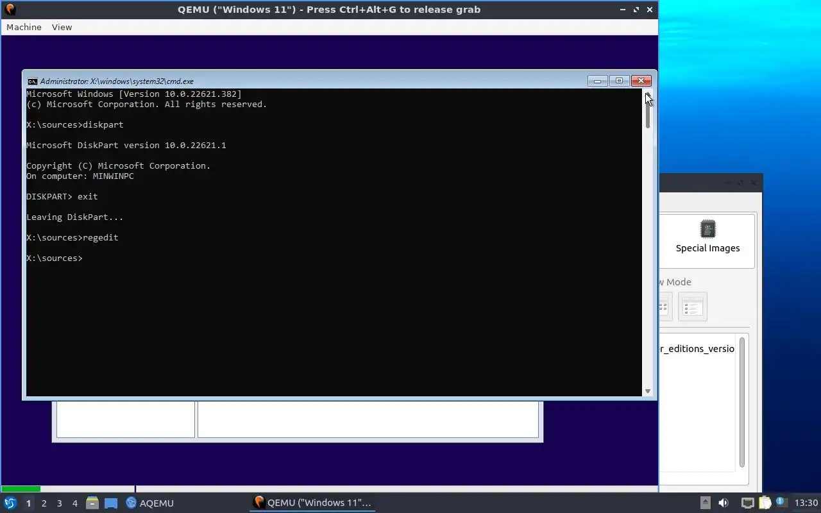Screen dimensions: 821x513
Task: Select the icon grid view mode in AQEMU
Action: pos(664,307)
